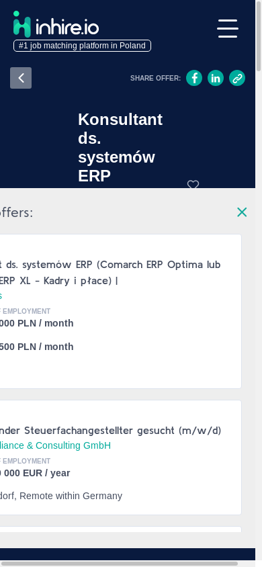262x567 pixels.
Task: Click the inhire.io logo
Action: click(56, 24)
